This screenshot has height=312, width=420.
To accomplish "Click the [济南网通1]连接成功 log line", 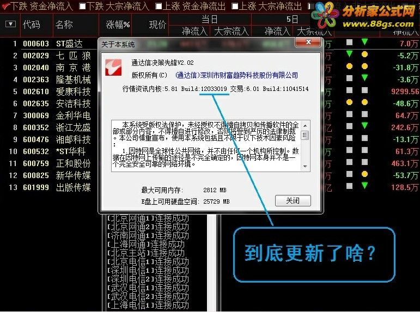I will tap(148, 236).
